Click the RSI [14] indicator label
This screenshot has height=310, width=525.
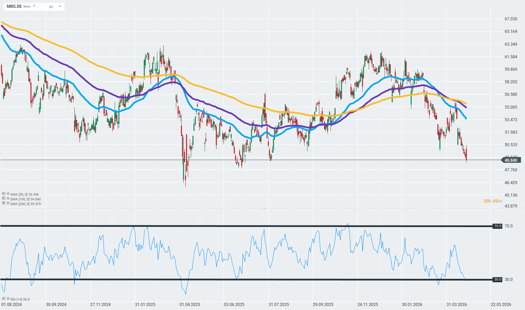click(20, 299)
